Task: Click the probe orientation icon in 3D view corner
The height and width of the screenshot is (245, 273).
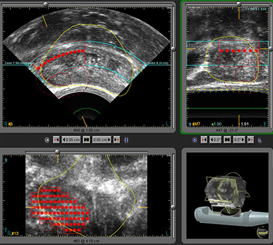Action: [262, 232]
